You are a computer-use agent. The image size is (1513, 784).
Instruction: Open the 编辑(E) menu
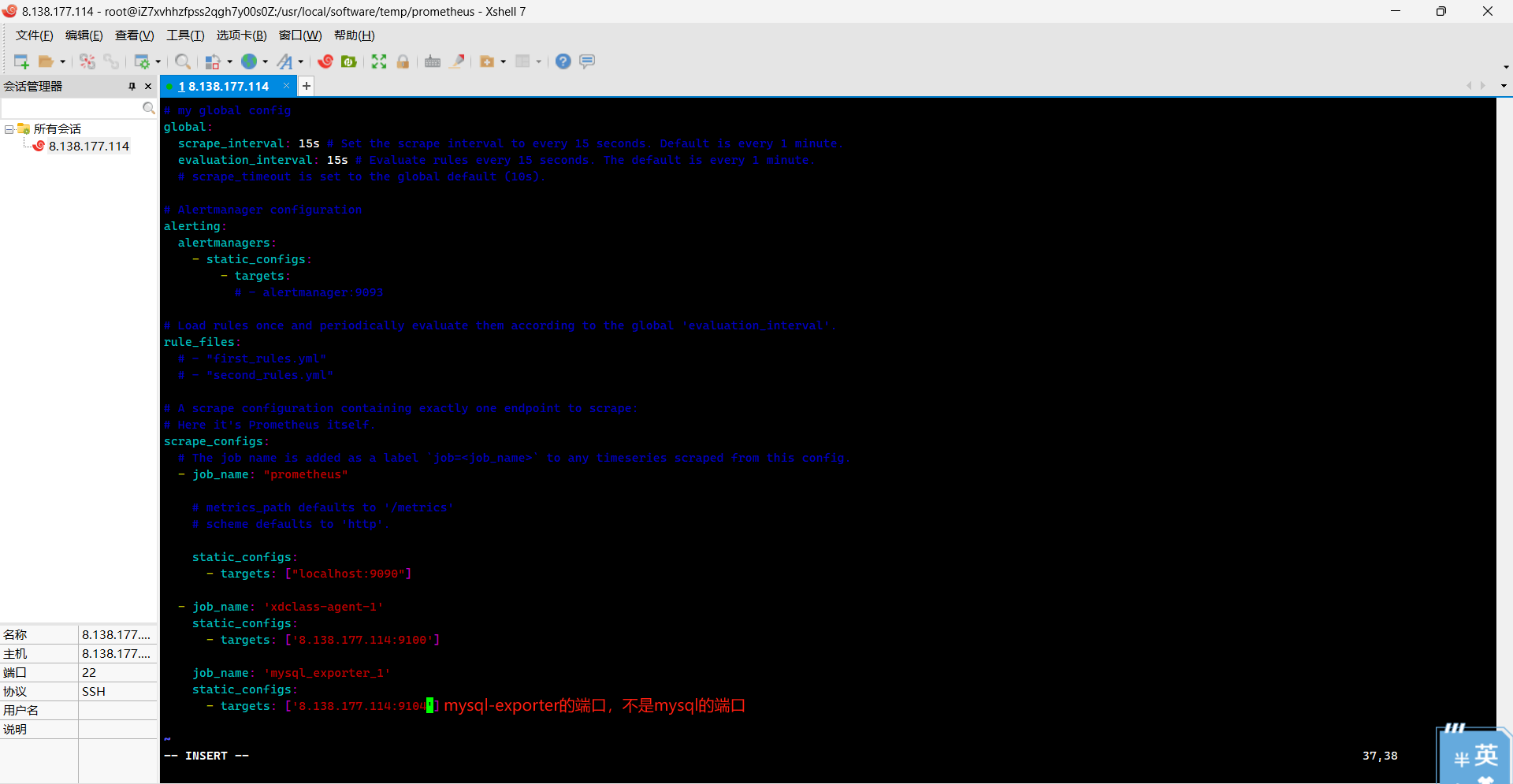tap(84, 35)
